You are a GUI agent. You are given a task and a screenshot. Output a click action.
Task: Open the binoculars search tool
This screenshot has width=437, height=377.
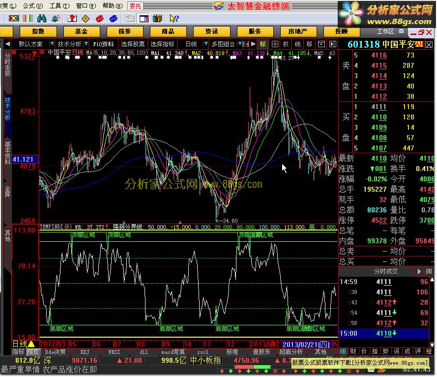42,18
